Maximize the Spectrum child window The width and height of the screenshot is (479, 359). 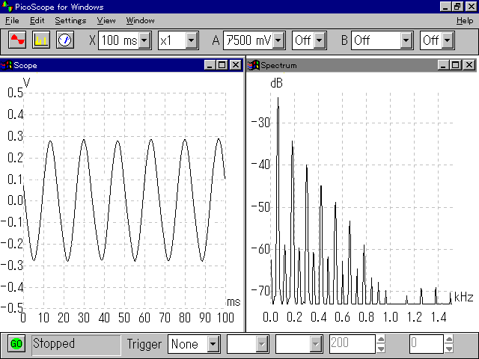[456, 65]
